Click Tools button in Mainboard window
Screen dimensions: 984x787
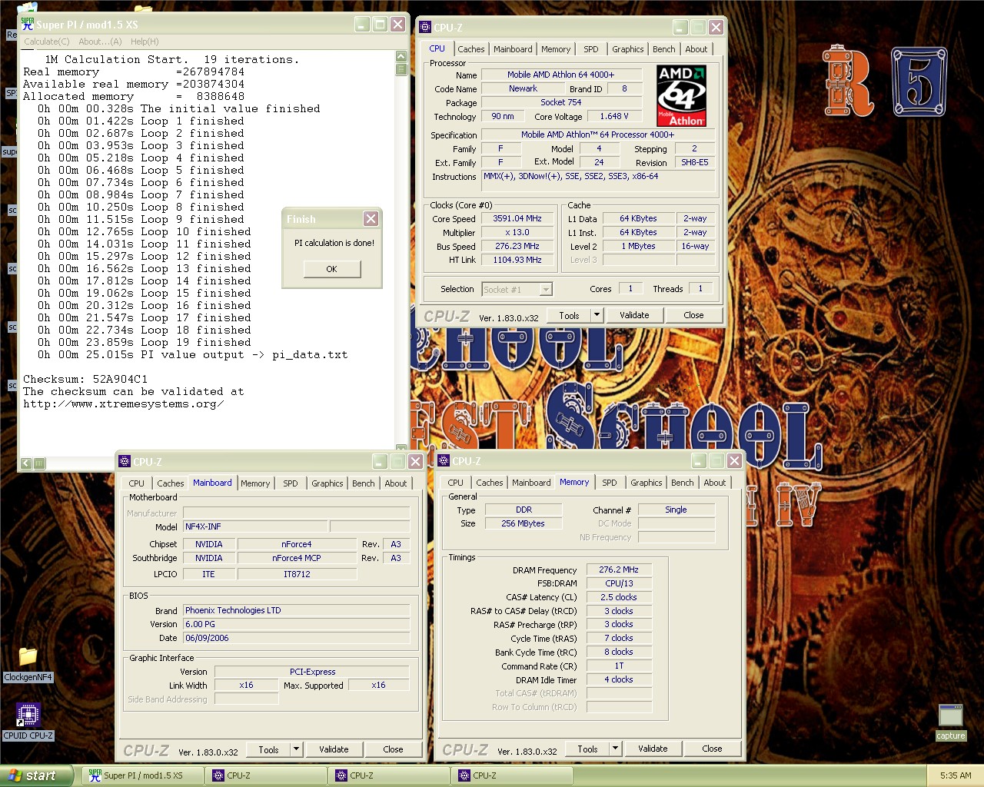click(x=268, y=749)
